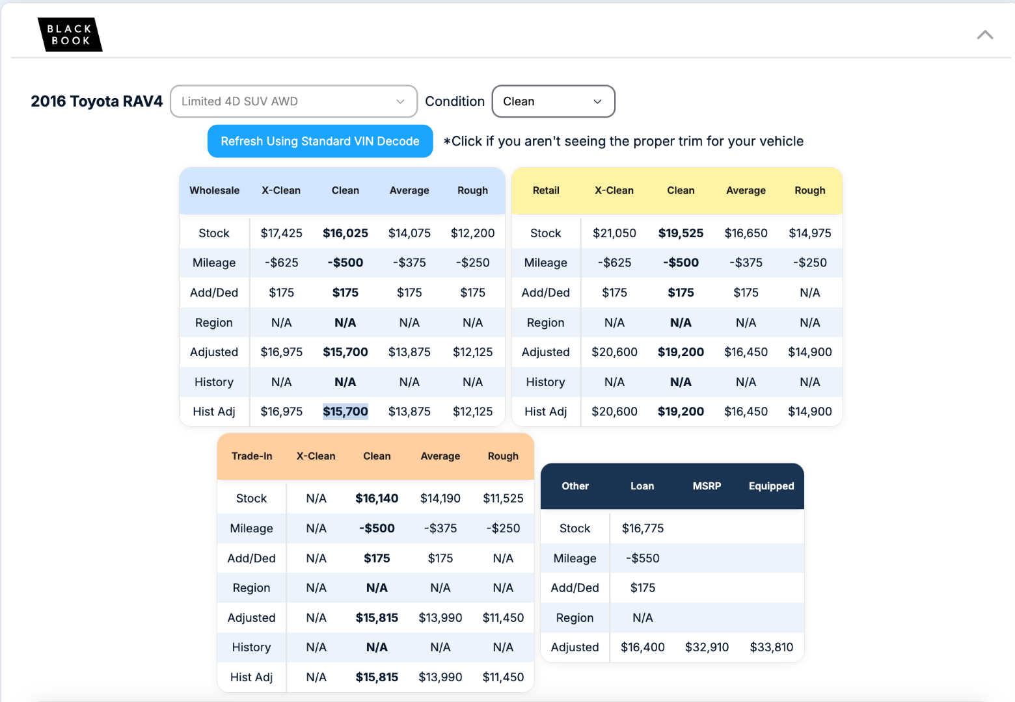
Task: Click Wholesale Mileage Clean value -$500
Action: click(x=345, y=263)
